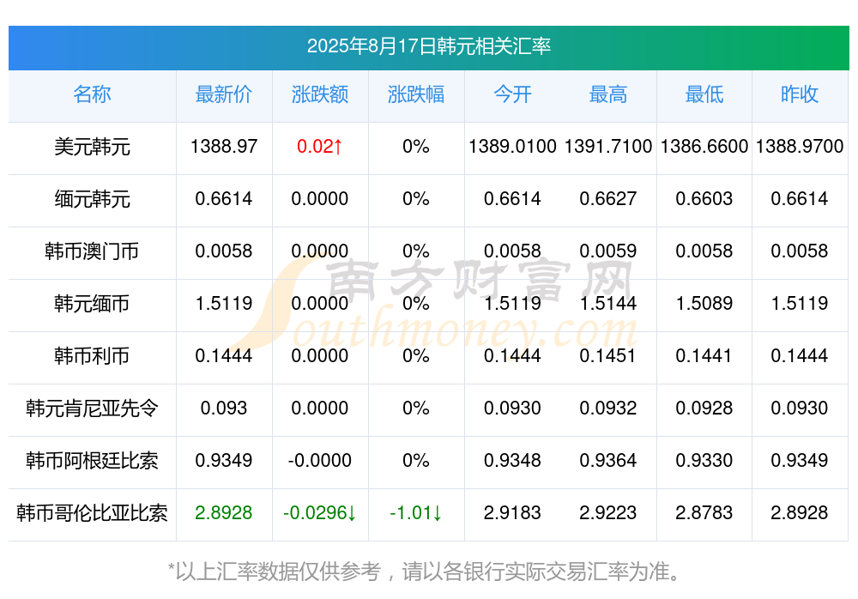The width and height of the screenshot is (858, 599).
Task: Click the high value 0.1451
Action: pyautogui.click(x=608, y=356)
